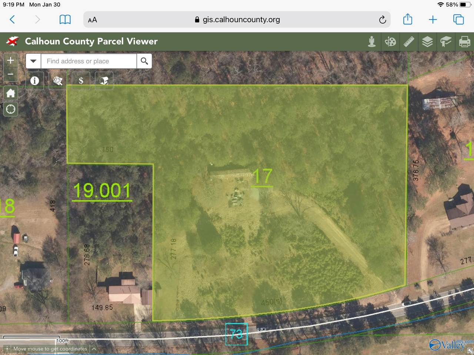Image resolution: width=474 pixels, height=355 pixels.
Task: Click the Find address or place field
Action: coord(89,61)
